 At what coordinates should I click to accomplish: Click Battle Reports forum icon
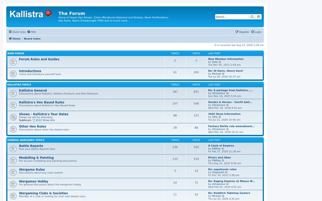[x=13, y=149]
